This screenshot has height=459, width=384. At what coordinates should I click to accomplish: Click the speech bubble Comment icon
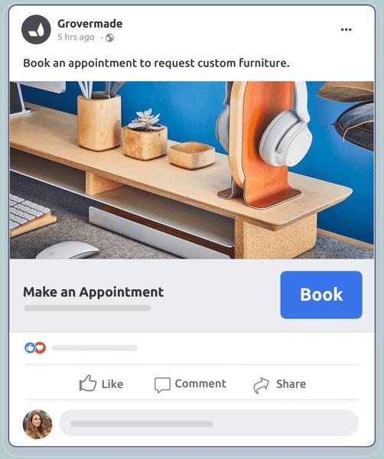coord(162,385)
